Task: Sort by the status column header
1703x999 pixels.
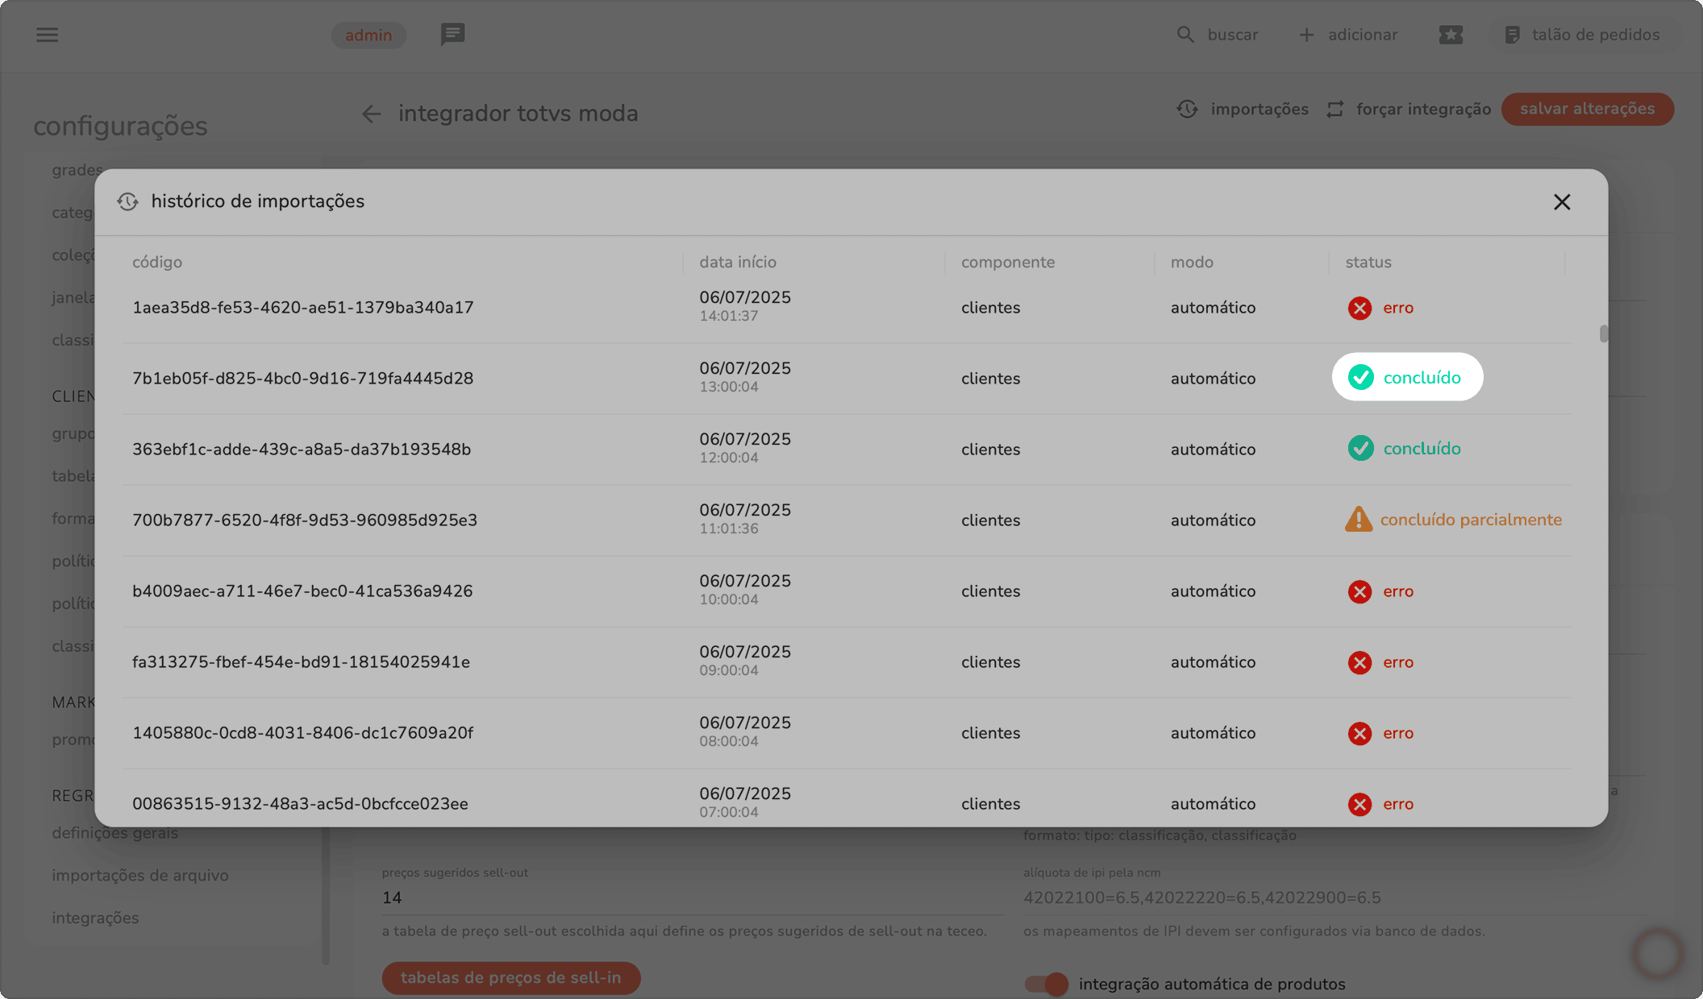Action: tap(1368, 262)
